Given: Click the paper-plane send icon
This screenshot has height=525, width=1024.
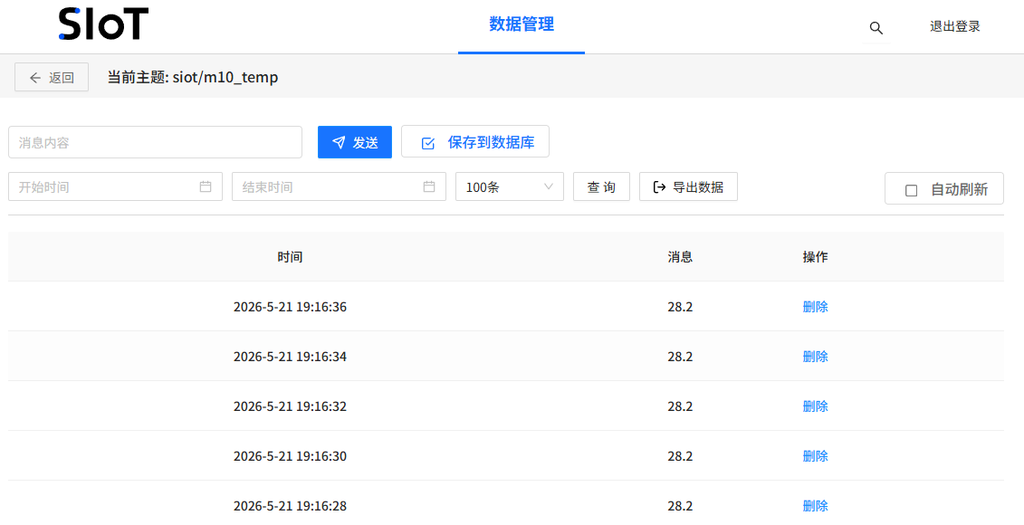Looking at the screenshot, I should pos(339,142).
